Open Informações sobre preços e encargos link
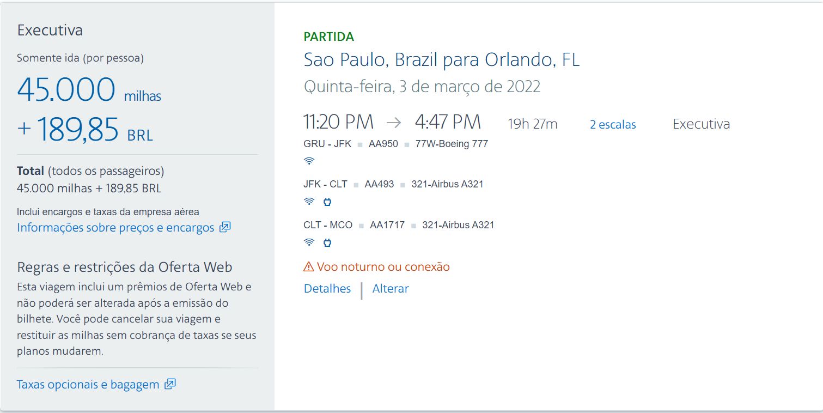 tap(115, 228)
